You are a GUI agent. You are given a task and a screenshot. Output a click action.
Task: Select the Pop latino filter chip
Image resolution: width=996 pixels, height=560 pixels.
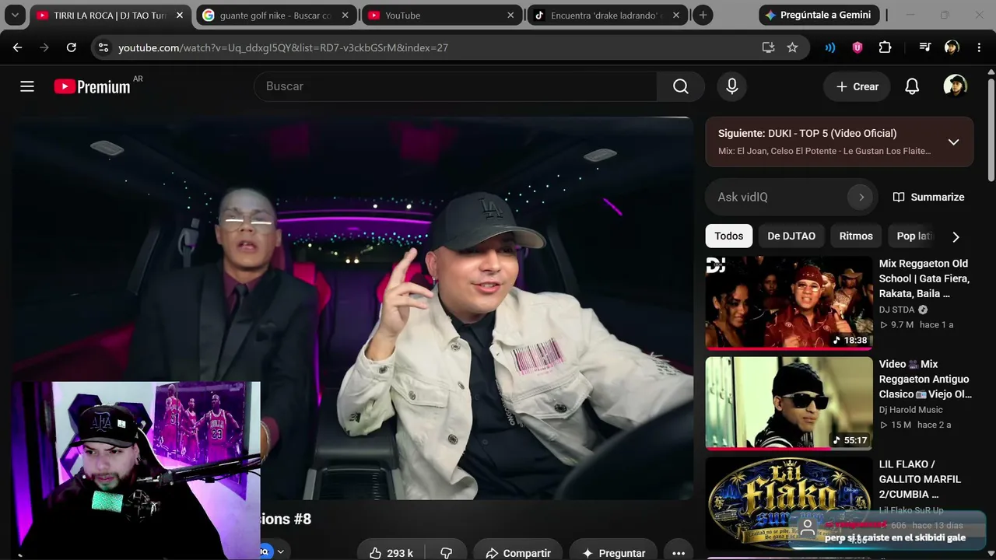click(x=914, y=236)
